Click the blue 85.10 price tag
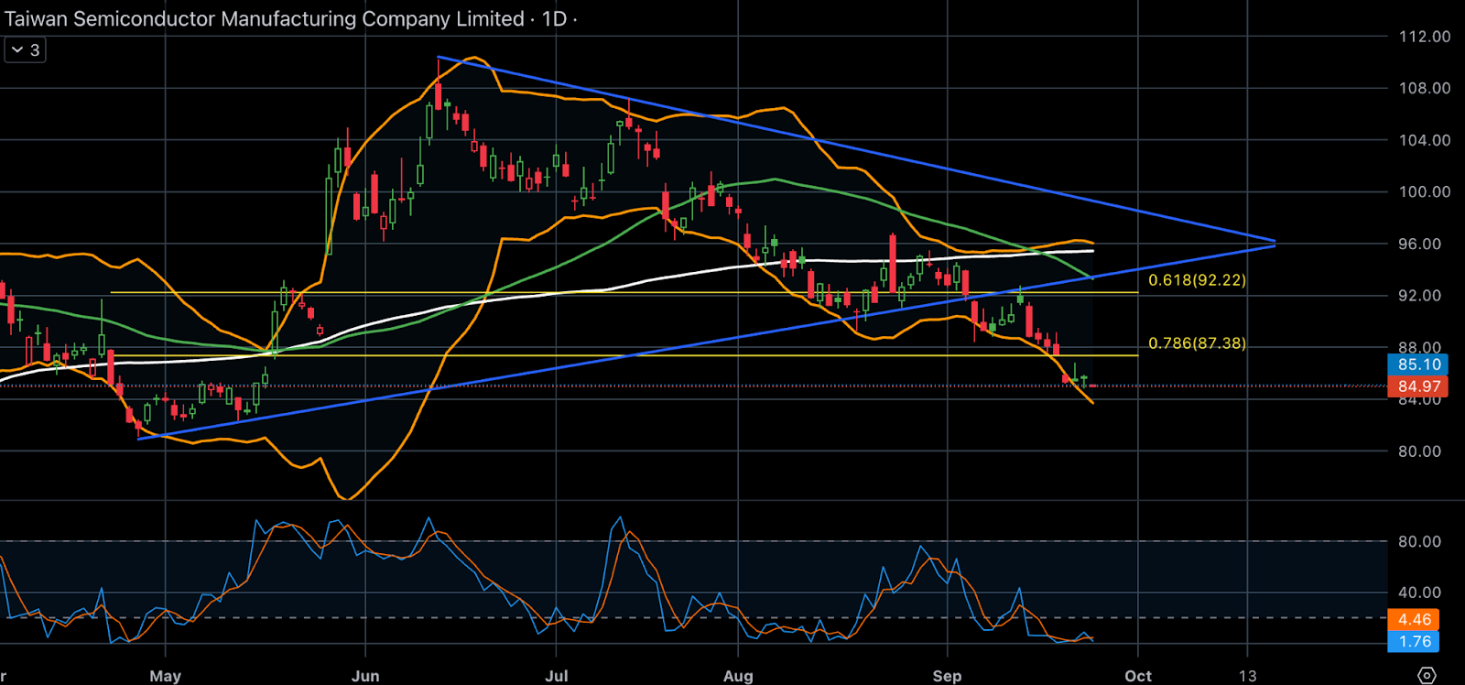 click(x=1418, y=364)
